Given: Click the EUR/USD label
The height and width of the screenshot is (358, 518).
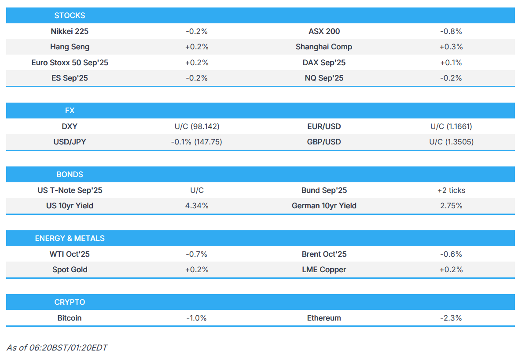Looking at the screenshot, I should [324, 126].
